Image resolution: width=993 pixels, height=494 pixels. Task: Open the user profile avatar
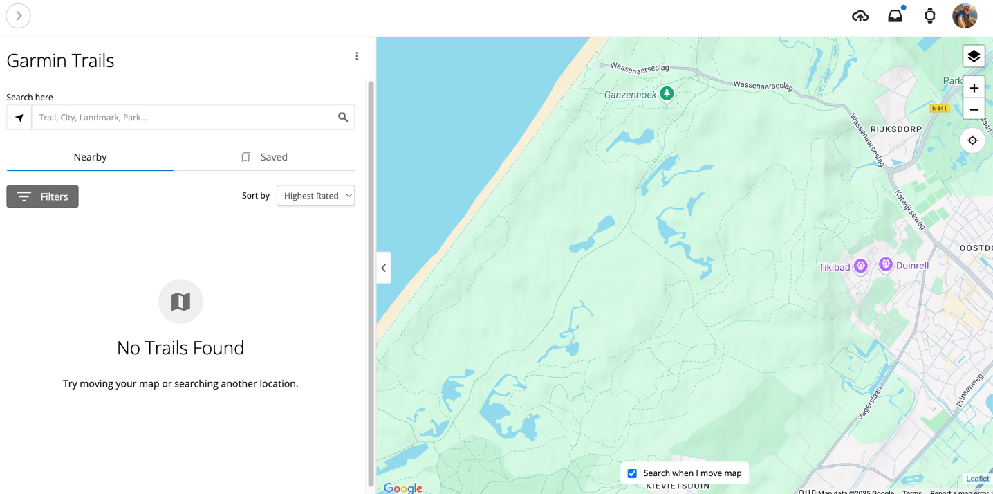point(965,16)
